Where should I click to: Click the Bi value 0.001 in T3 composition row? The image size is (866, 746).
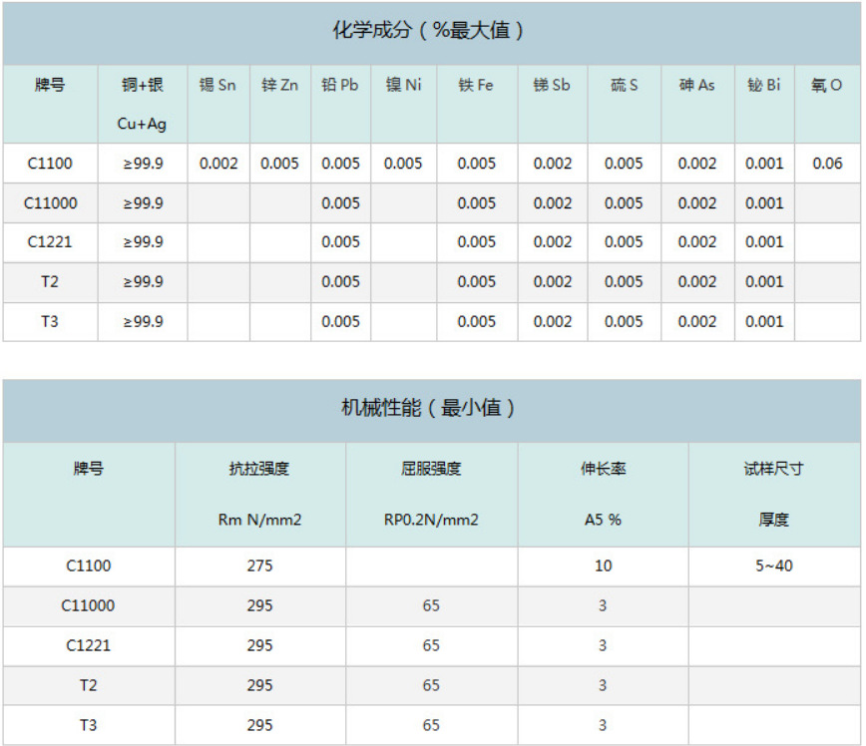(x=765, y=321)
